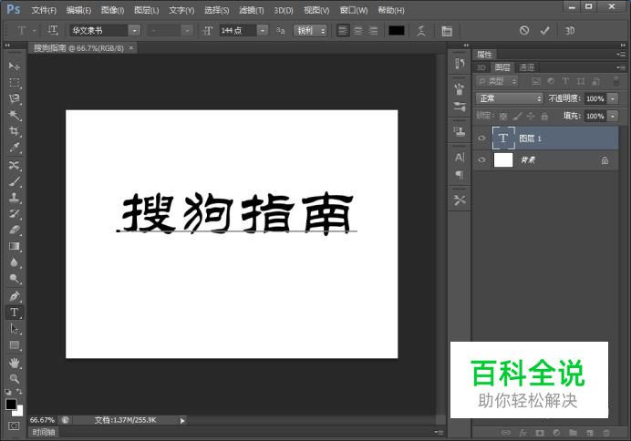Image resolution: width=631 pixels, height=441 pixels.
Task: Align text left
Action: tap(343, 31)
